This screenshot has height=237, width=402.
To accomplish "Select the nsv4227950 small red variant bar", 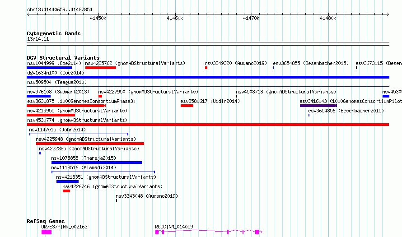I will [x=100, y=96].
